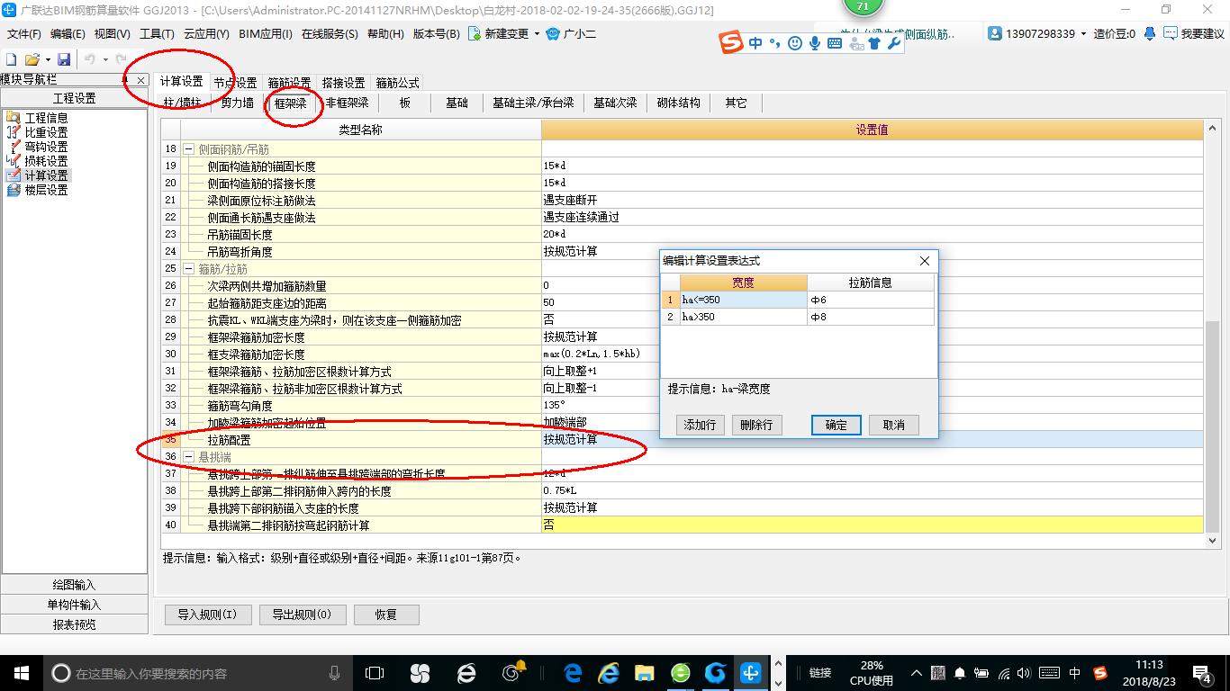Select the 剪力墙 component tab
Viewport: 1230px width, 691px height.
click(238, 103)
